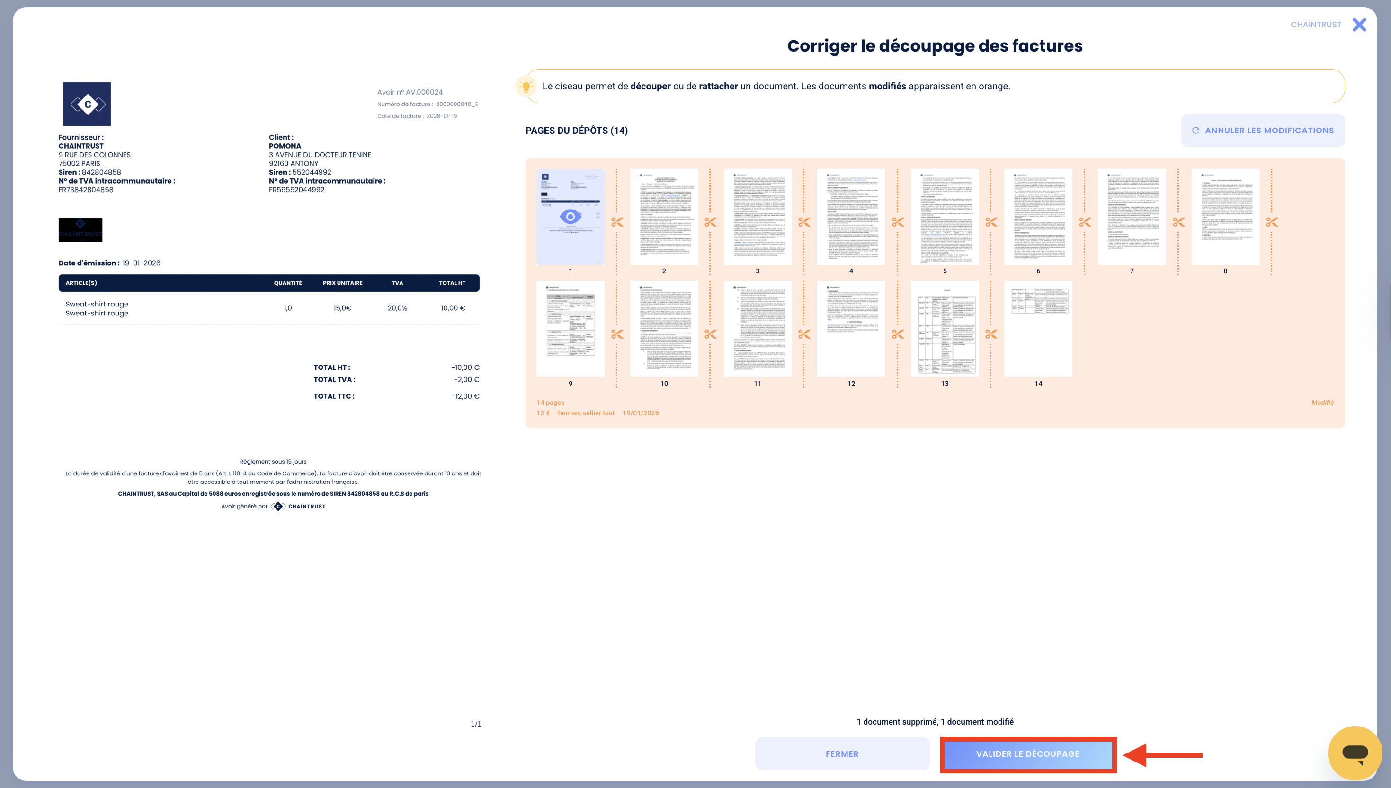Select page 8 thumbnail
This screenshot has width=1391, height=788.
click(1225, 217)
